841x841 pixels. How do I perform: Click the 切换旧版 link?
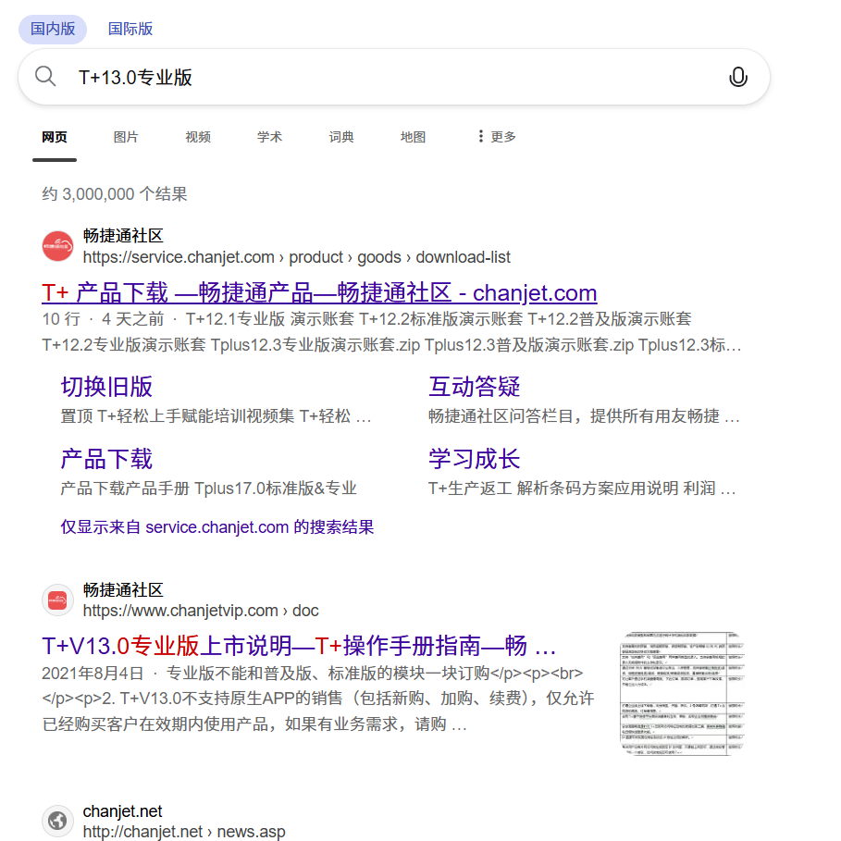pyautogui.click(x=106, y=387)
